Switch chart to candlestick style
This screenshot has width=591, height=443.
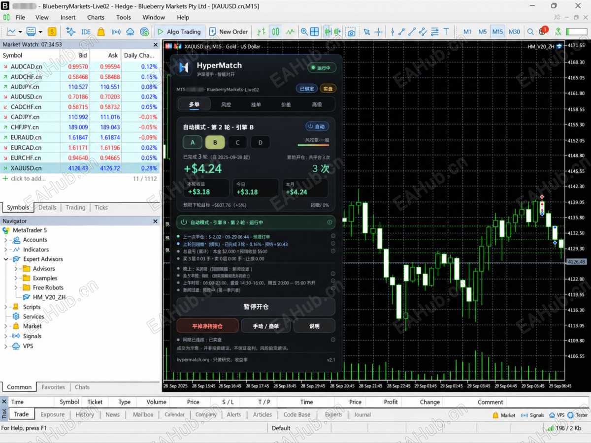(275, 32)
